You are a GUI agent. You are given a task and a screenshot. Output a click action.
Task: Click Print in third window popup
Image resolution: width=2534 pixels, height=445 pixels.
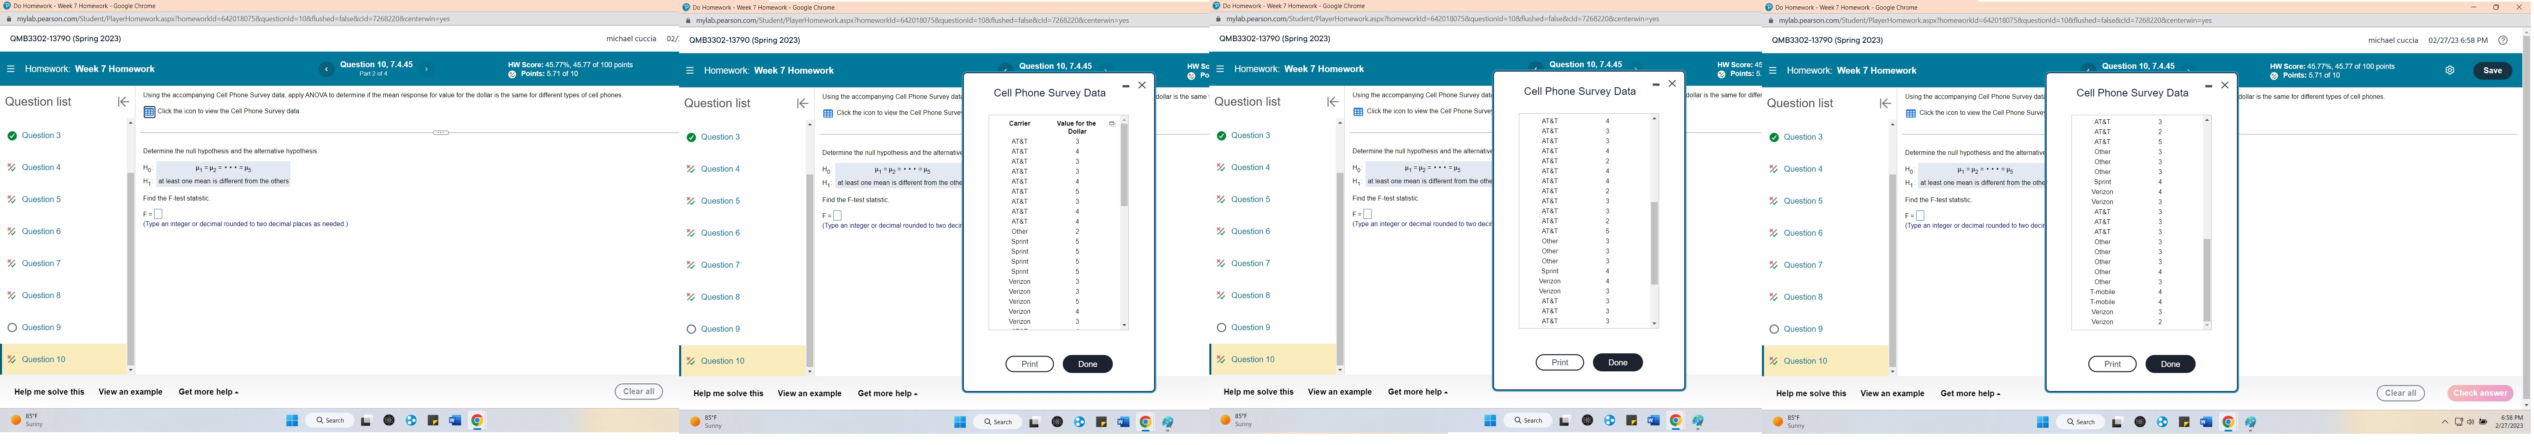click(1559, 363)
